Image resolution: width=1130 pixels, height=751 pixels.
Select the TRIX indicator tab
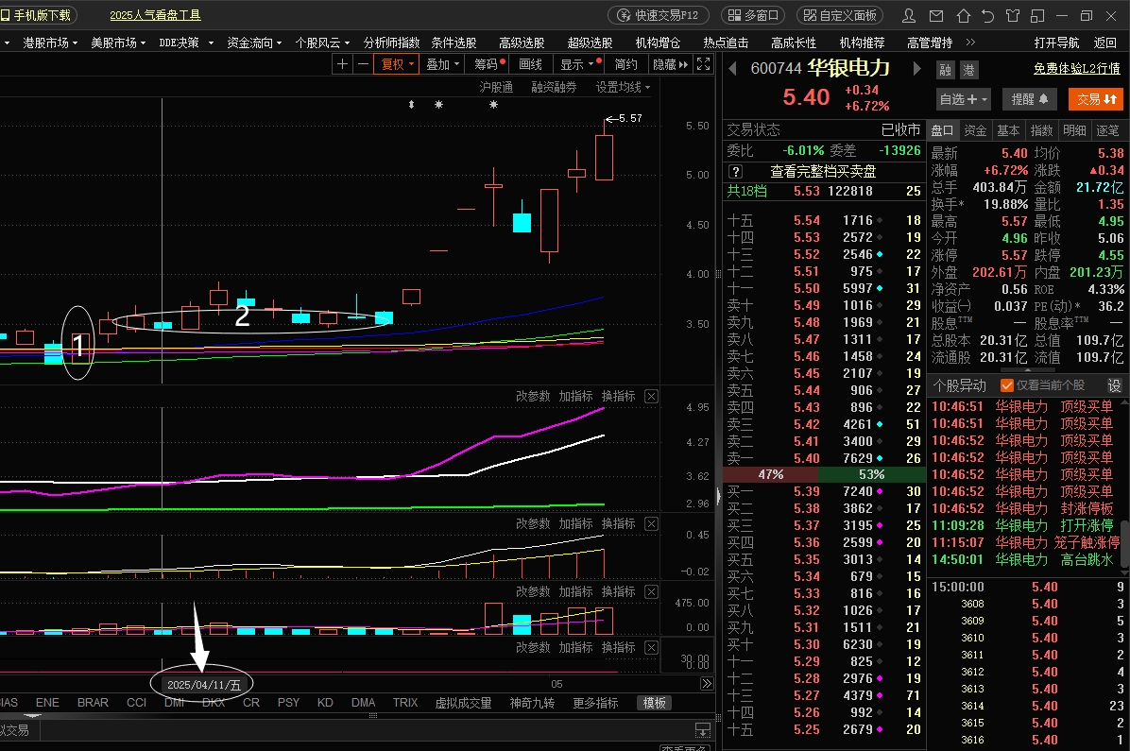(405, 703)
